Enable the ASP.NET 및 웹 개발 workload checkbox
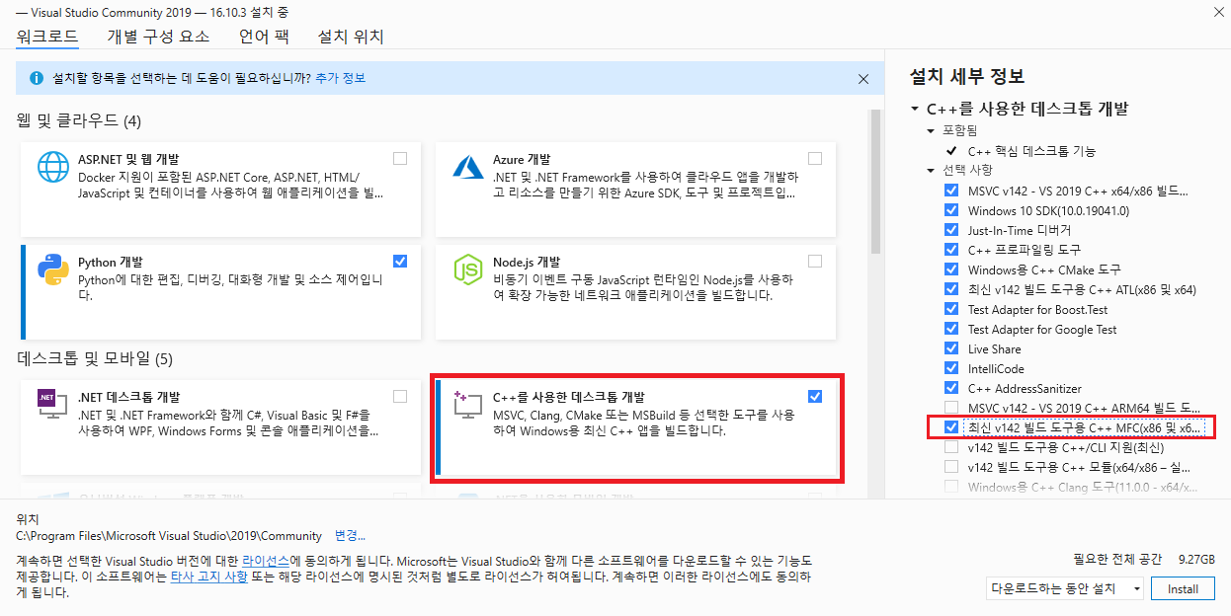The image size is (1231, 616). coord(400,158)
